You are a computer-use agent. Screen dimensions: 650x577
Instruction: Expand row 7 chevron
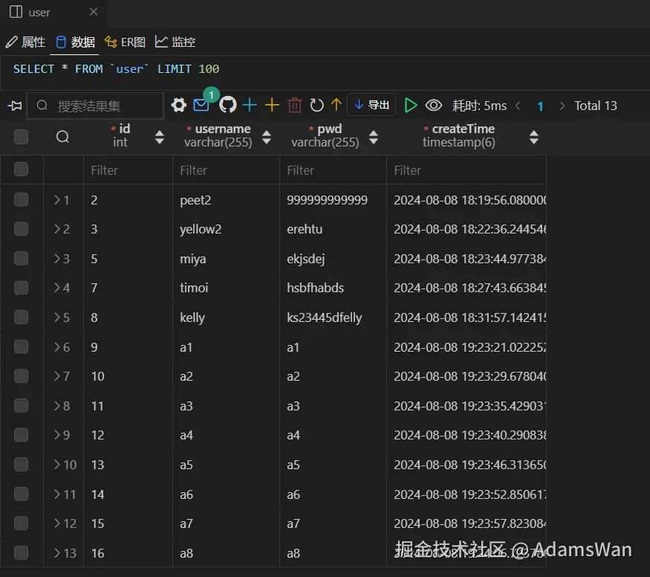click(x=57, y=376)
